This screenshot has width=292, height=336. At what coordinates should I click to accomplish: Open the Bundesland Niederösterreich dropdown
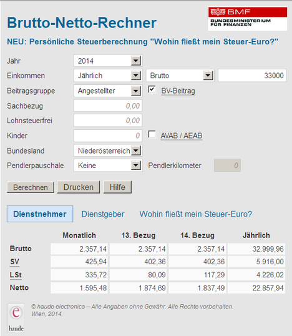tap(108, 151)
